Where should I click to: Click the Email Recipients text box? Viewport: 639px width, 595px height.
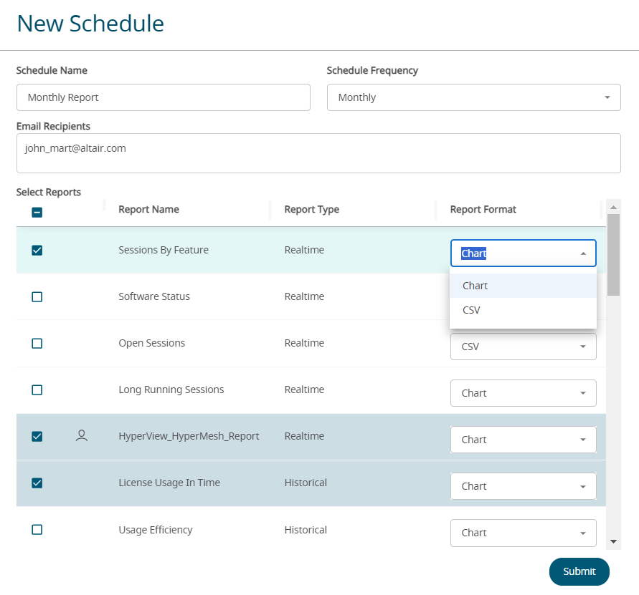[318, 153]
